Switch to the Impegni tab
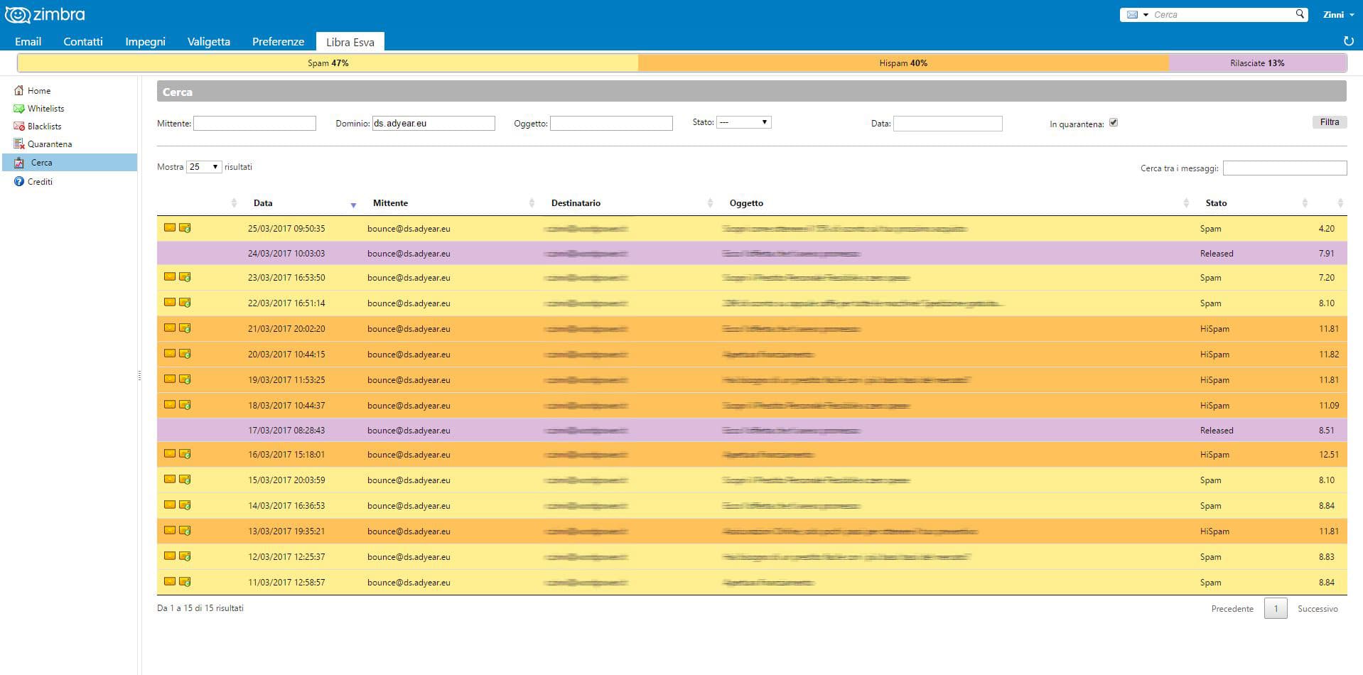1363x675 pixels. click(145, 42)
